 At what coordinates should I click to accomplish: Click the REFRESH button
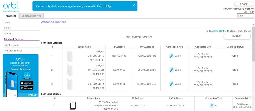click(237, 36)
